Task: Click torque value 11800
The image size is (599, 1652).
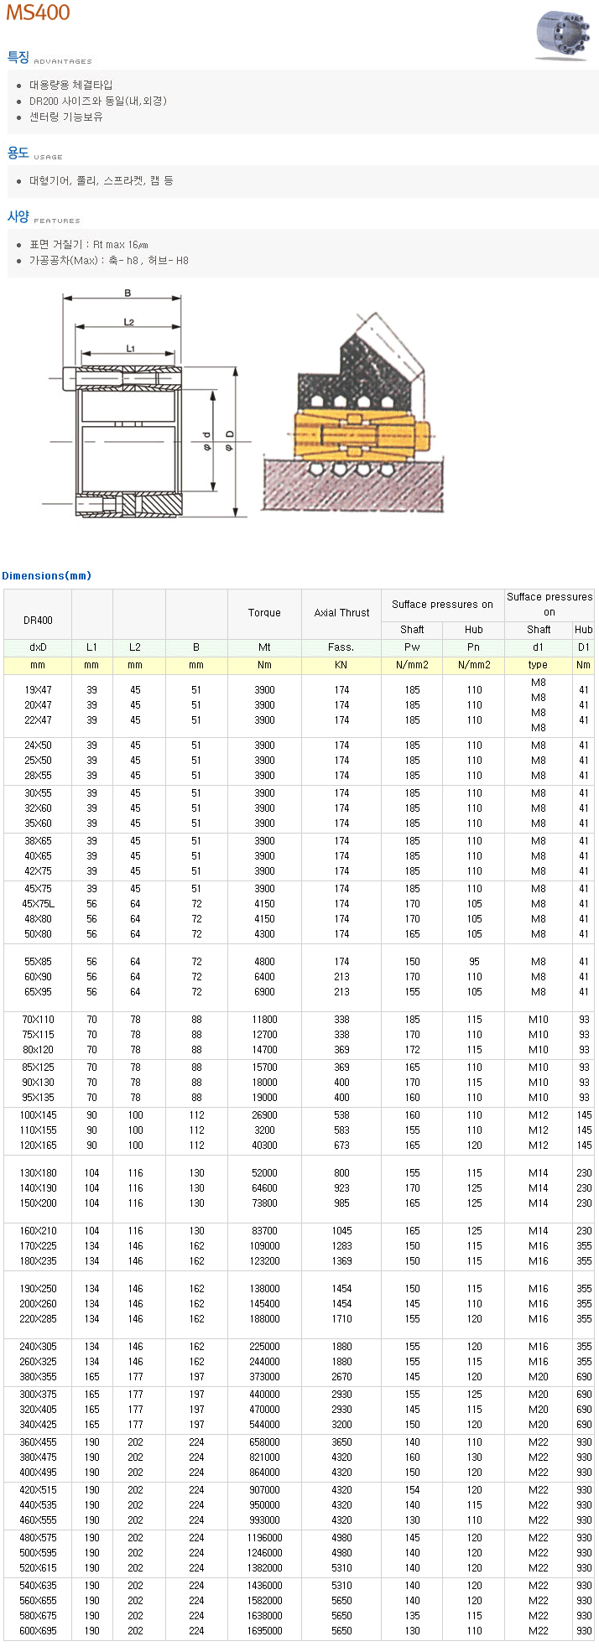Action: (264, 1020)
